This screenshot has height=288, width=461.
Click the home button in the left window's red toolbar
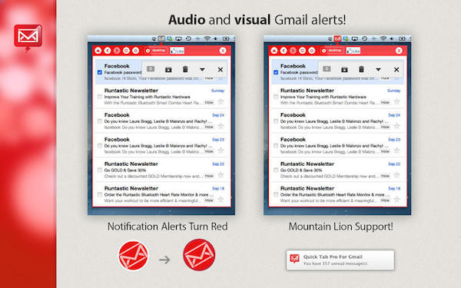[x=98, y=51]
